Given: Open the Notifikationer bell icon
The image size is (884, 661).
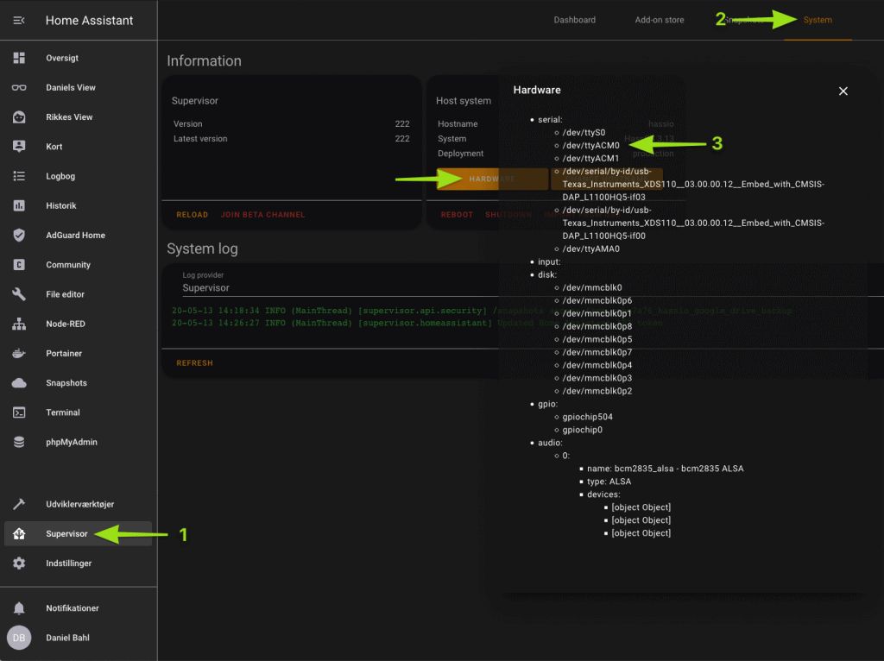Looking at the screenshot, I should [x=19, y=608].
